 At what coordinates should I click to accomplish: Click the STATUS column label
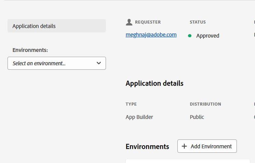pos(198,22)
